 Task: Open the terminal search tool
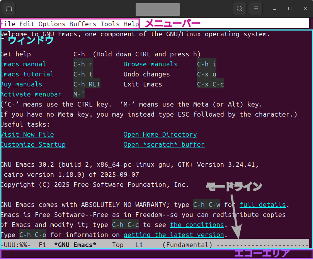coord(239,8)
